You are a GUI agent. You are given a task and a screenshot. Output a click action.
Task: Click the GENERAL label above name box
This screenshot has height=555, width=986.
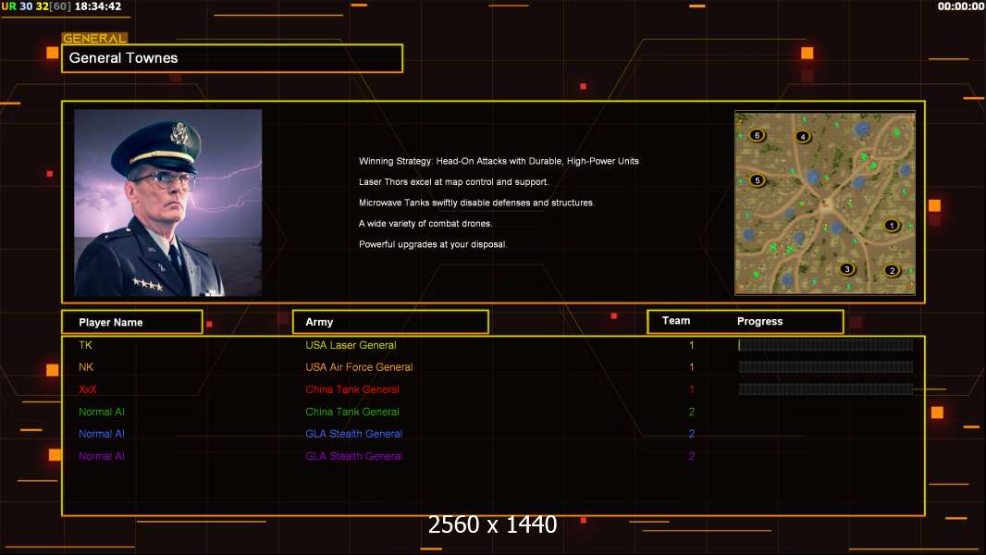(x=94, y=38)
